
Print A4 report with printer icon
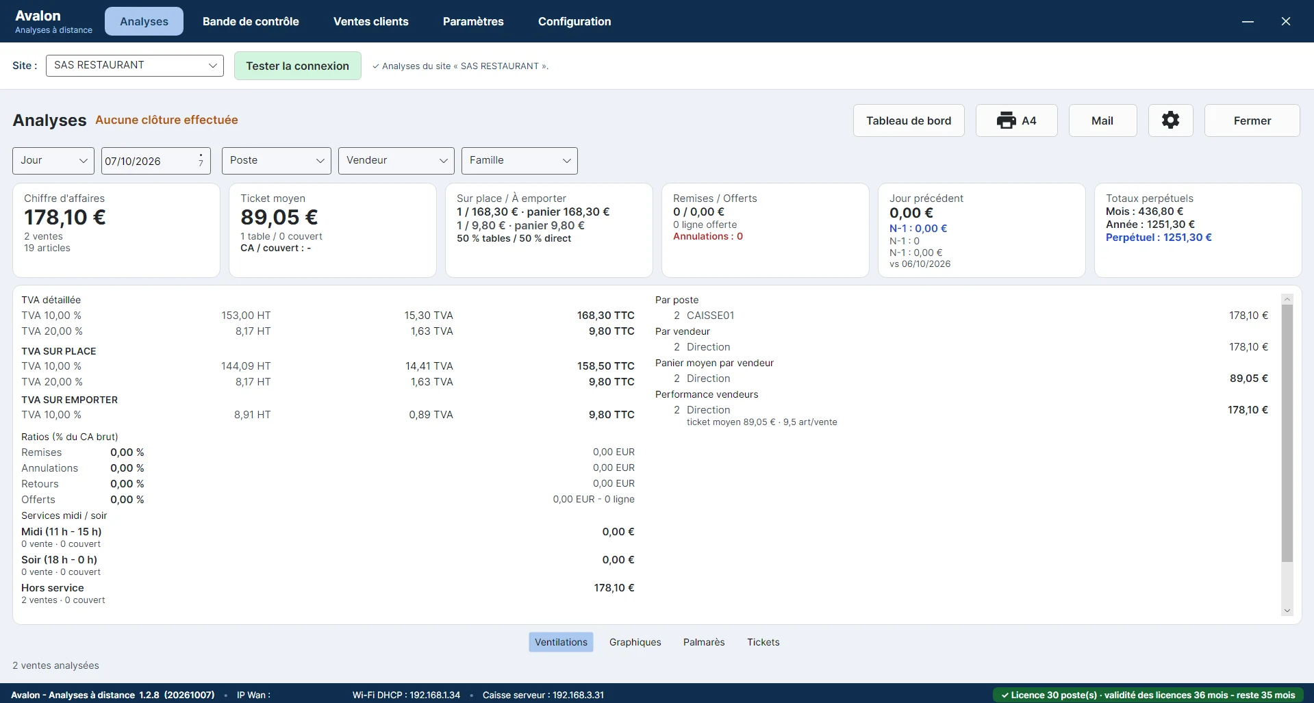(1016, 120)
